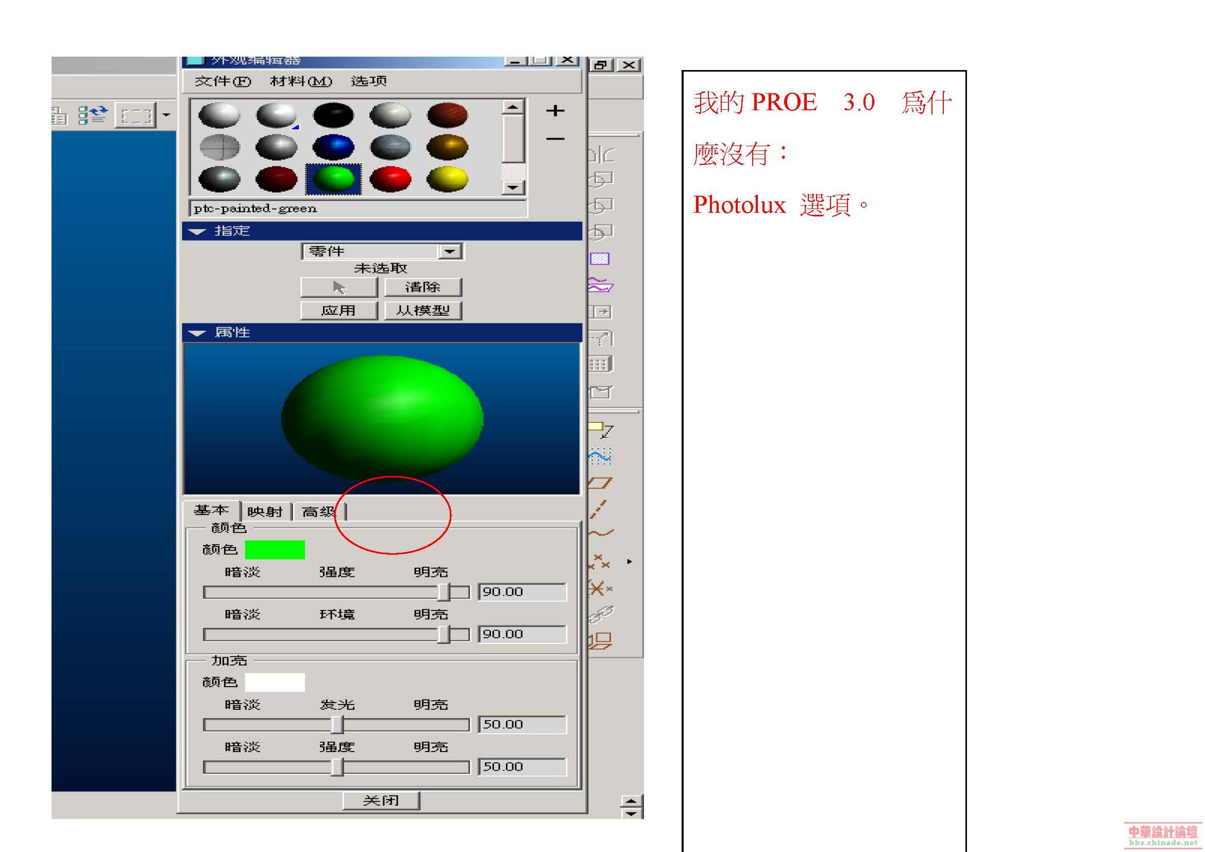The height and width of the screenshot is (852, 1205).
Task: Click the blue sketch curve tool icon
Action: [600, 455]
